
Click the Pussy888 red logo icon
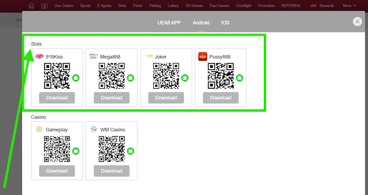(203, 56)
